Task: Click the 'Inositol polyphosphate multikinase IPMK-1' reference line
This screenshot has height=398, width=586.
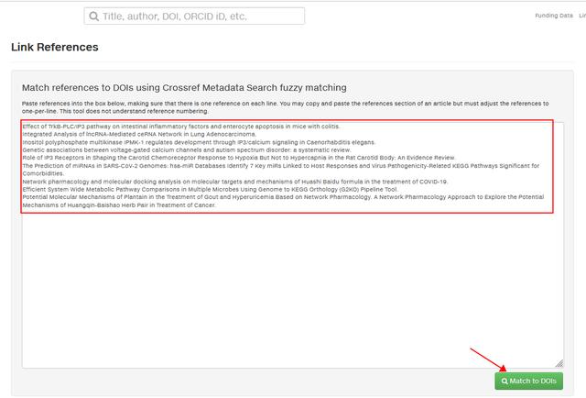Action: tap(199, 142)
